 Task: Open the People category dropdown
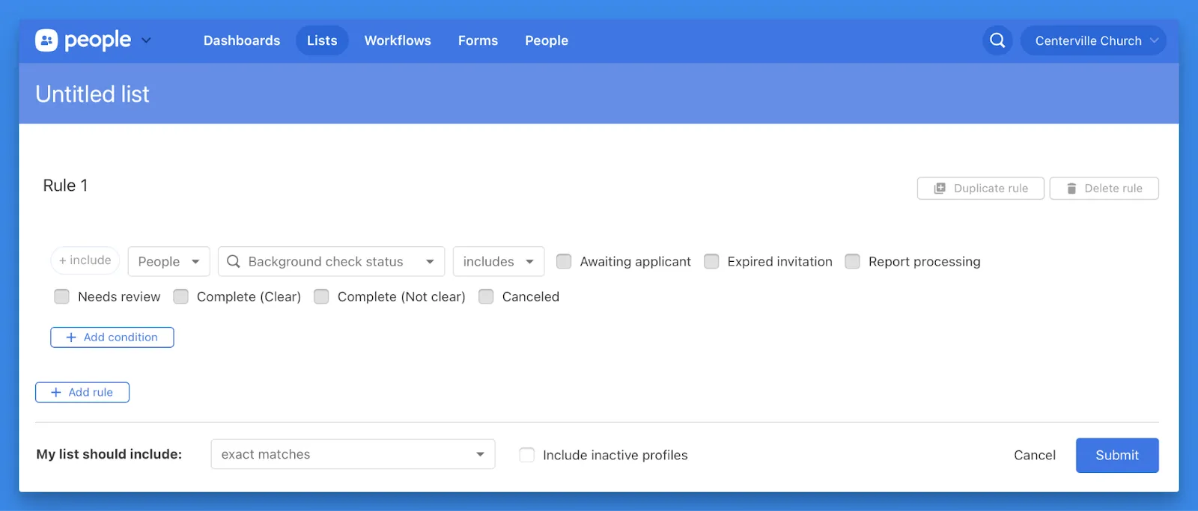(x=168, y=261)
